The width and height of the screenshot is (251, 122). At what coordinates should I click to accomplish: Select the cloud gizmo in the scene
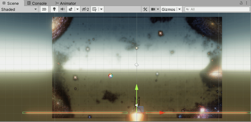point(137,64)
